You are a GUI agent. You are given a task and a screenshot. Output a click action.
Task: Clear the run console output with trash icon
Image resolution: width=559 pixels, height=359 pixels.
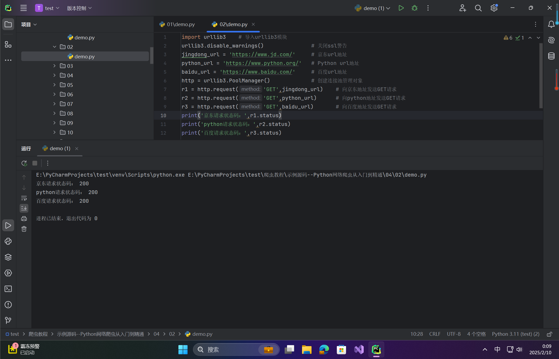(x=24, y=229)
